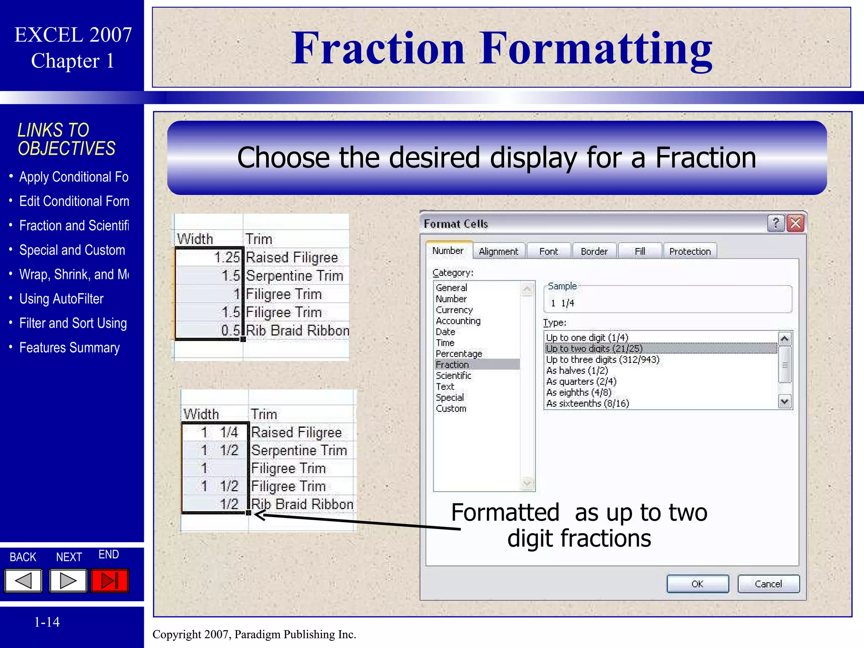Click the 0.5 width cell

209,330
